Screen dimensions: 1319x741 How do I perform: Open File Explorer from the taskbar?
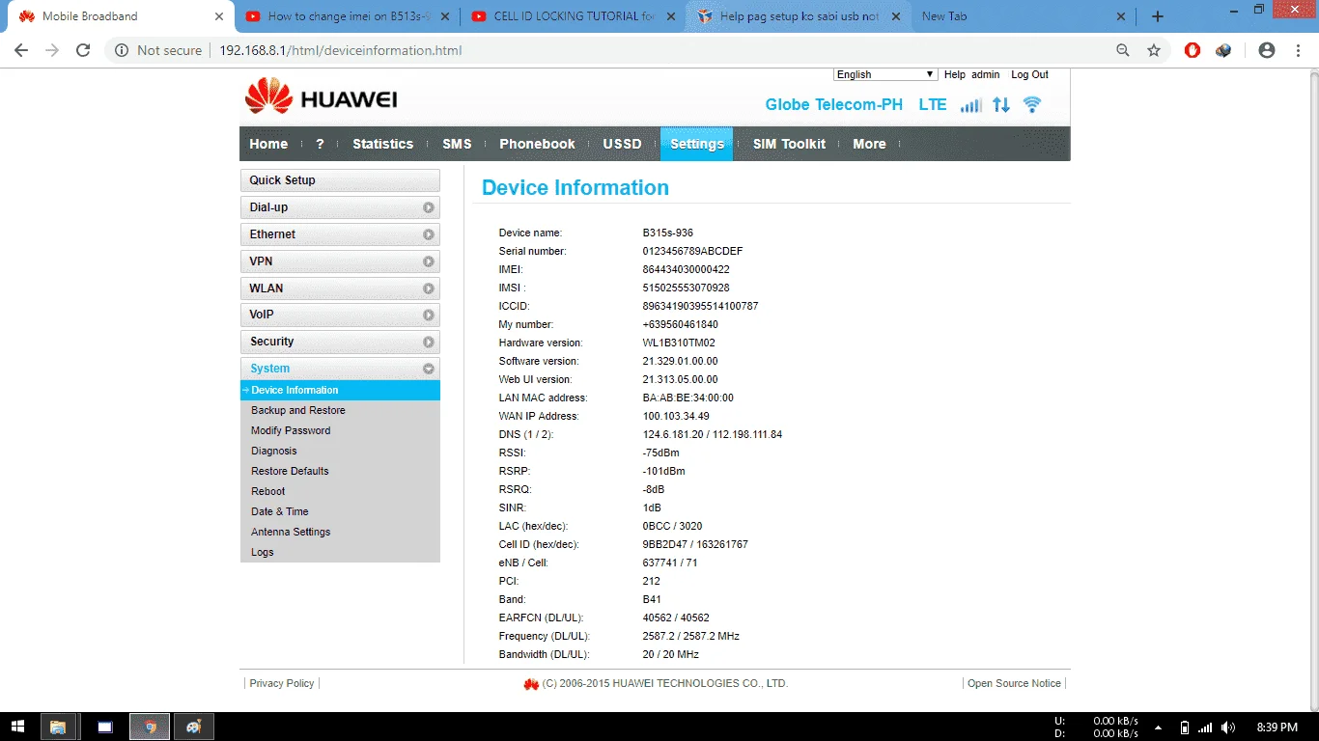58,727
